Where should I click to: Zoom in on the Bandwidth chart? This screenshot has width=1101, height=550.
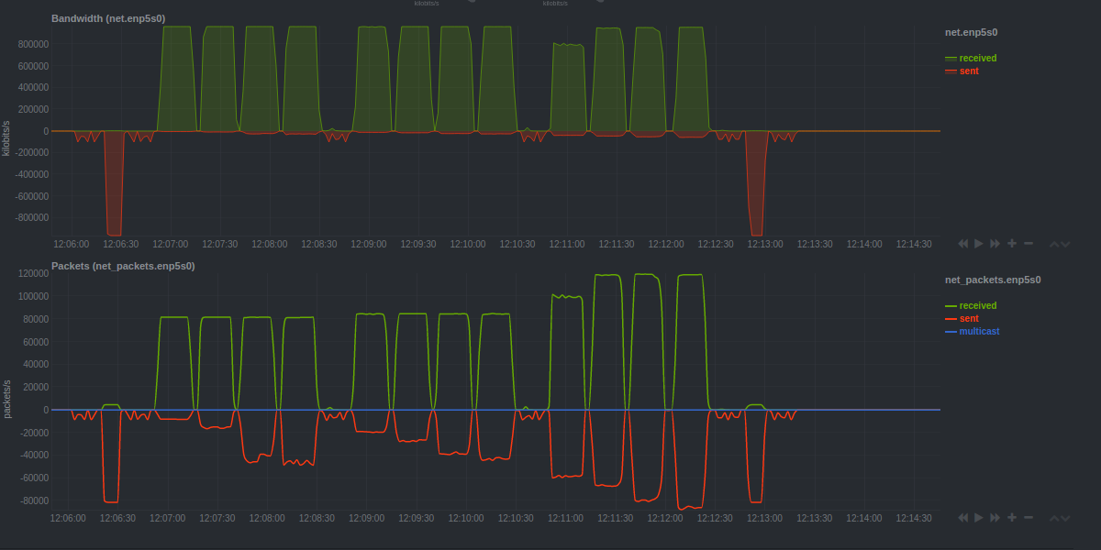[1012, 244]
